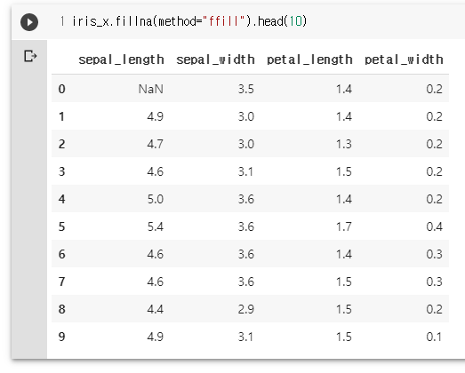Click the output toggle icon

30,56
